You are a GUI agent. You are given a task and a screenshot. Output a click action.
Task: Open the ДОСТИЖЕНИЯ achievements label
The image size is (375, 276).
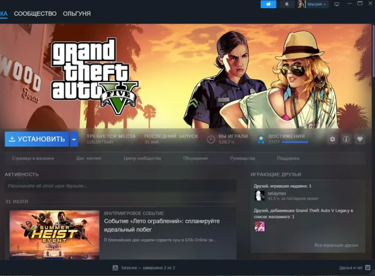(x=287, y=136)
